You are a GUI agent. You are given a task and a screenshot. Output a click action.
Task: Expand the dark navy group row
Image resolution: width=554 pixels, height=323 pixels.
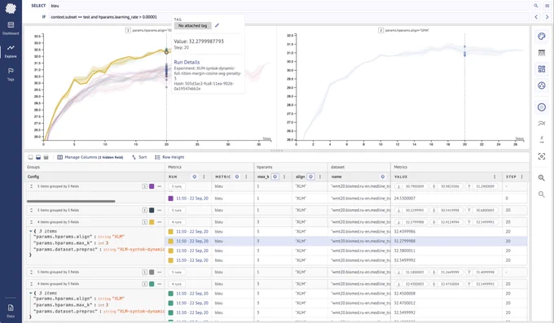31,210
